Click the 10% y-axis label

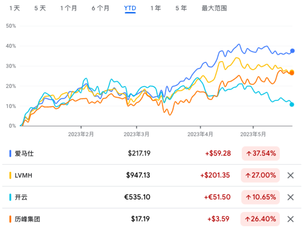coord(11,106)
